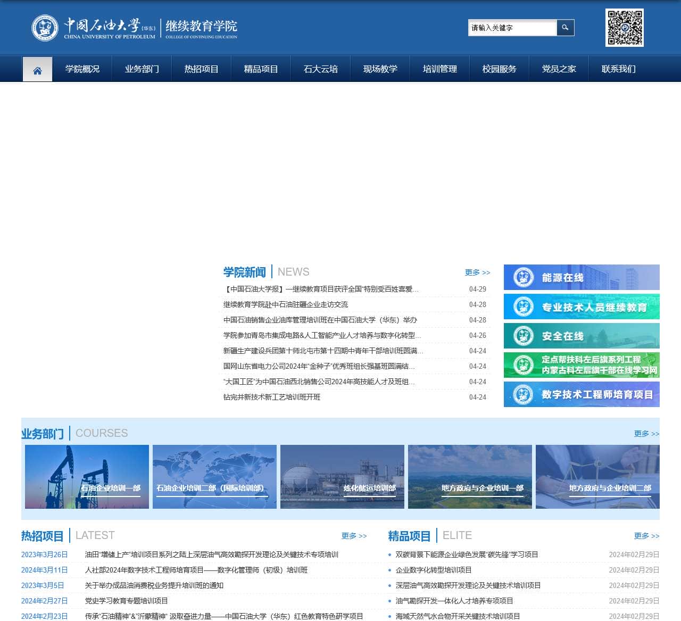The width and height of the screenshot is (681, 621).
Task: Click the 热招项目 section heading
Action: pos(43,536)
